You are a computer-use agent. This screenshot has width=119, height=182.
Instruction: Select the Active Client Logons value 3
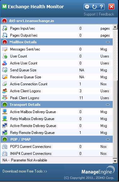tap(80, 91)
